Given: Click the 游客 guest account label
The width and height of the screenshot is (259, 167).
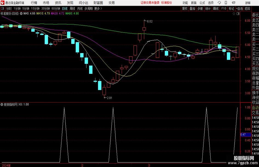Looking at the screenshot, I should tap(248, 3).
